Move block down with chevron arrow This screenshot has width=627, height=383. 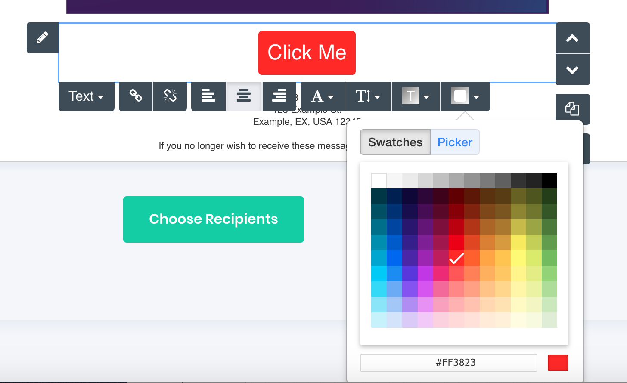point(572,70)
